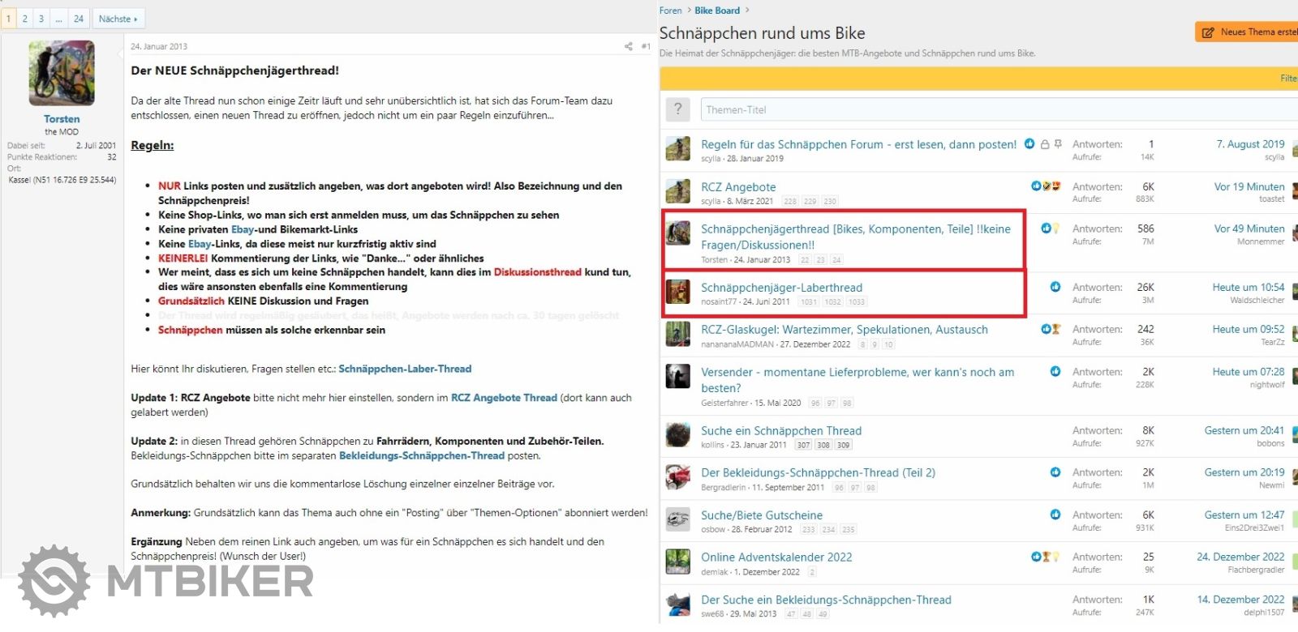This screenshot has width=1298, height=632.
Task: Click the Nächste pagination button
Action: coord(118,19)
